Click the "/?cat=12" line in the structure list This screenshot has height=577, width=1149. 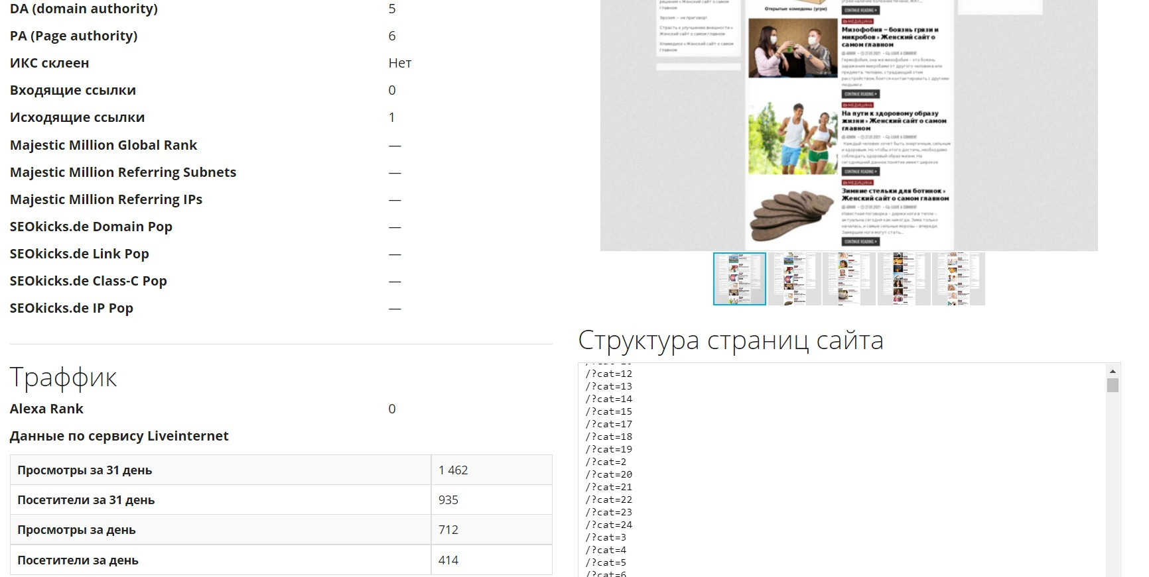point(609,374)
